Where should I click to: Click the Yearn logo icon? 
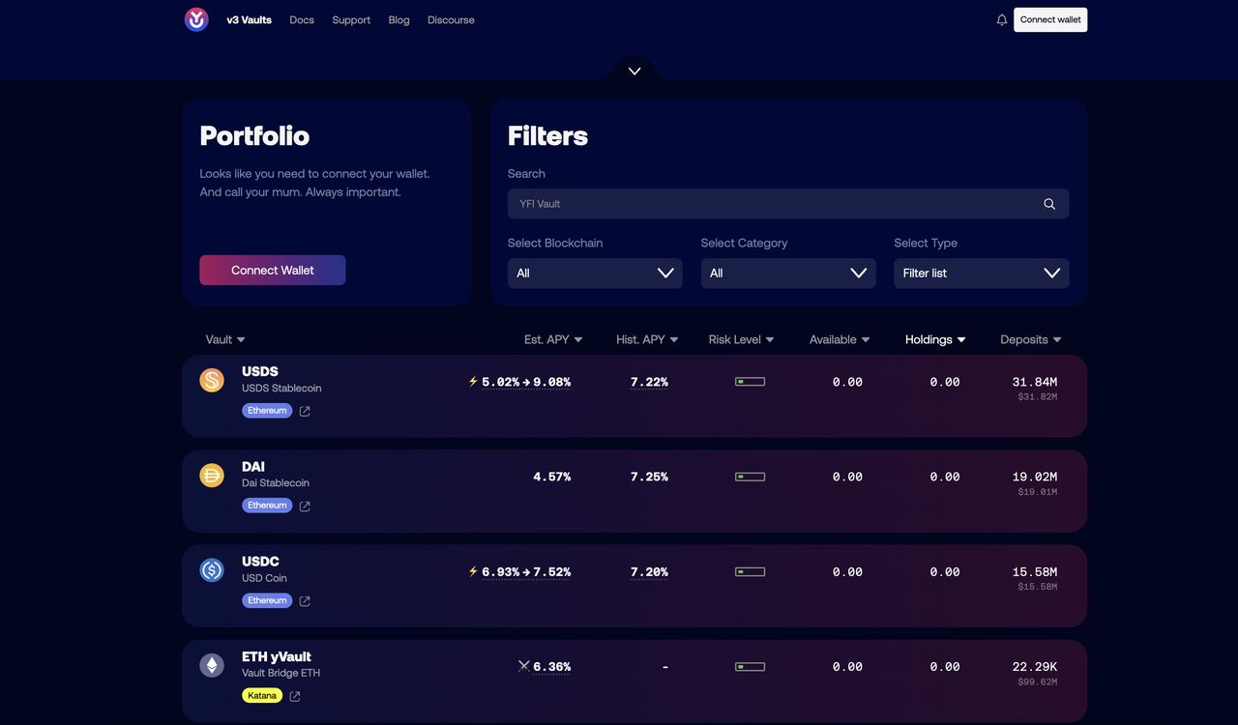pyautogui.click(x=196, y=19)
